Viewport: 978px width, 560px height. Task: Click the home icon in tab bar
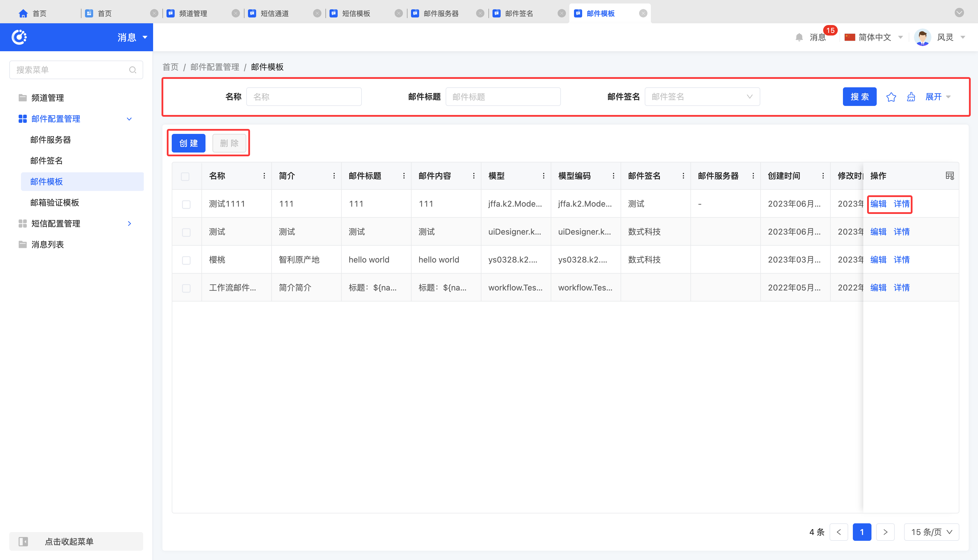(23, 14)
